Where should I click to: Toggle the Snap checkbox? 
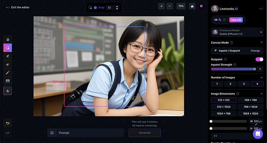95,7
